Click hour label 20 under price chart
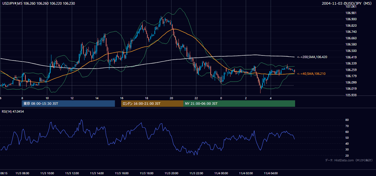This screenshot has height=176, width=376. point(172,98)
